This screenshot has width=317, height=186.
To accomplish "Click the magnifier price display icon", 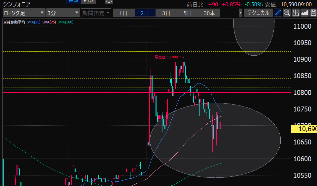I will 287,13.
